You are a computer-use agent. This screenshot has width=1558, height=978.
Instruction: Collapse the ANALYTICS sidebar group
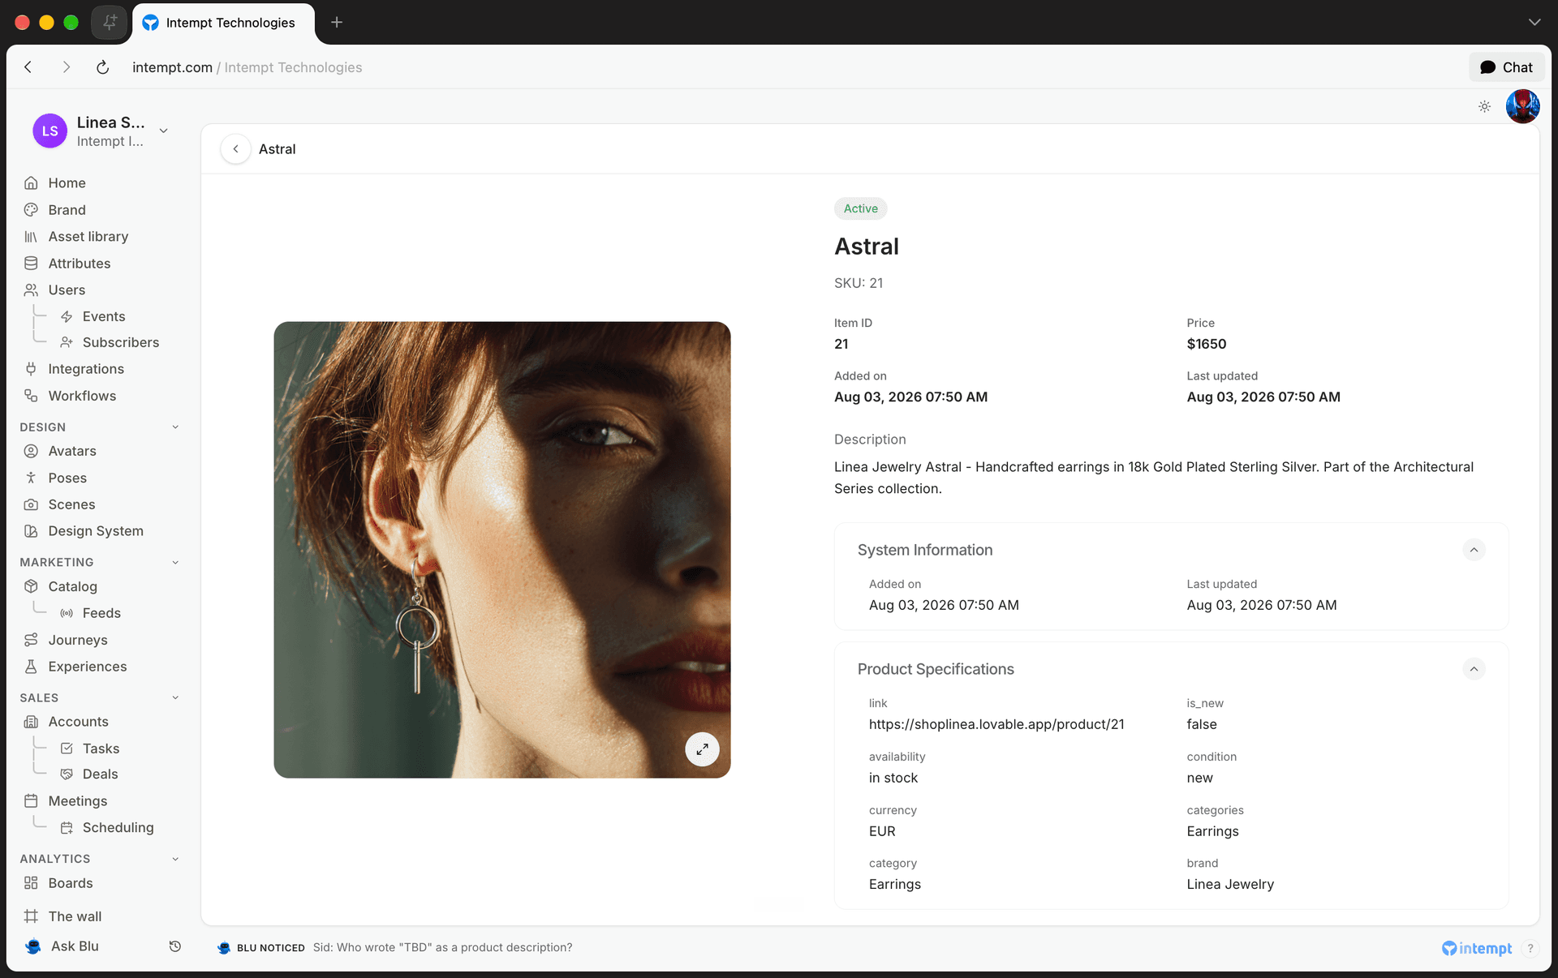175,859
